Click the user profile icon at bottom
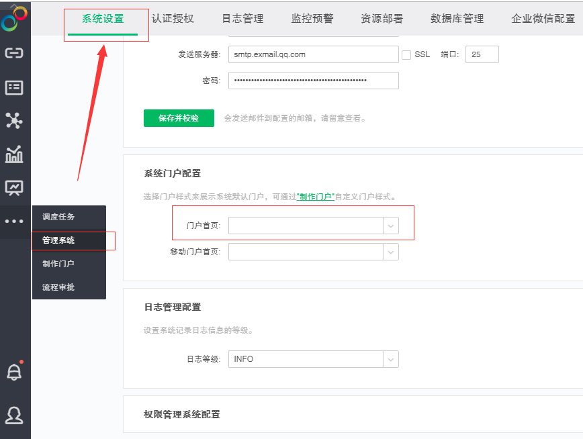The height and width of the screenshot is (439, 583). pyautogui.click(x=15, y=415)
